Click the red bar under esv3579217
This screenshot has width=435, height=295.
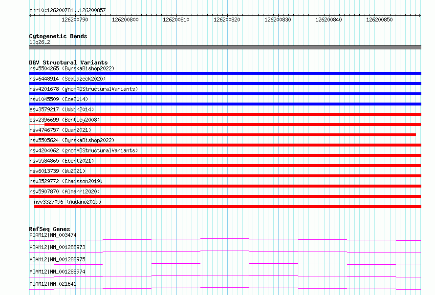[225, 114]
